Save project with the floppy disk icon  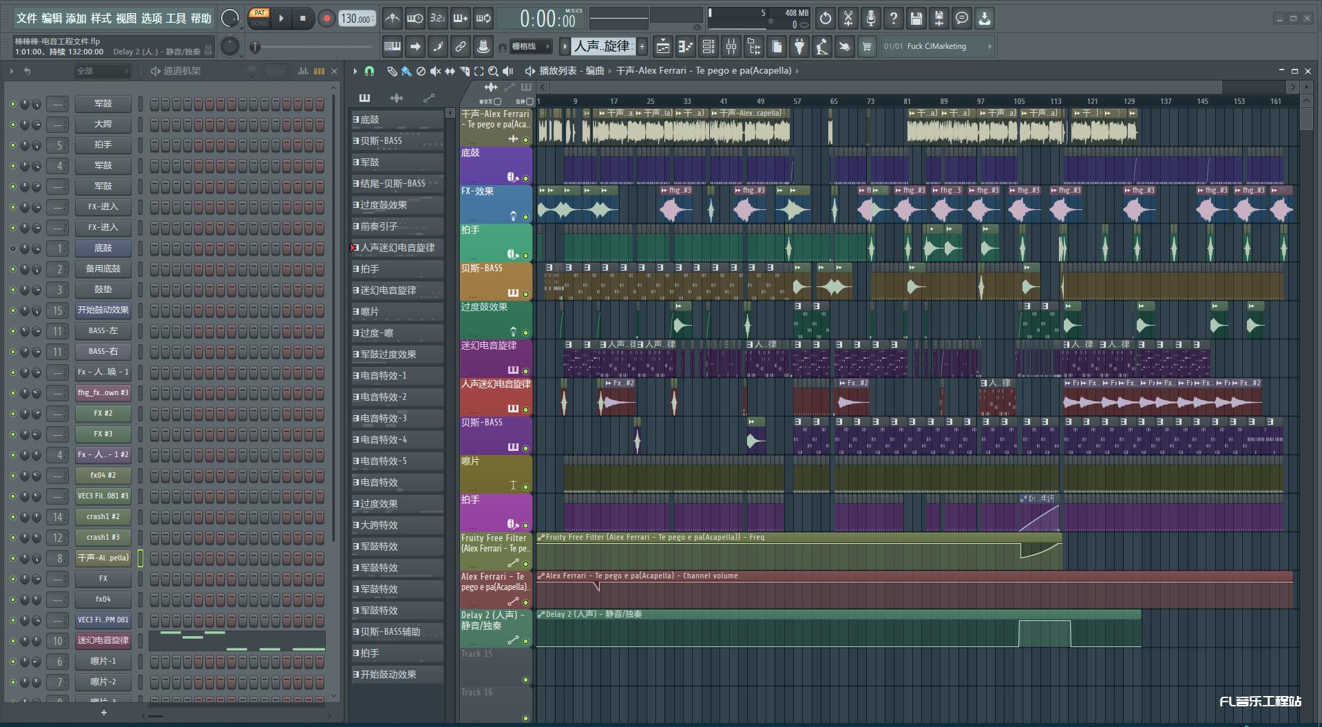click(x=916, y=19)
